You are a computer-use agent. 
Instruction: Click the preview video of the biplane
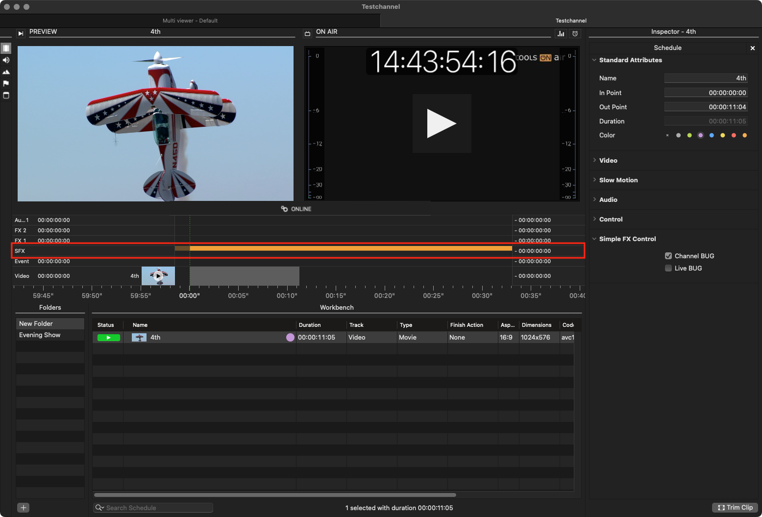point(155,123)
